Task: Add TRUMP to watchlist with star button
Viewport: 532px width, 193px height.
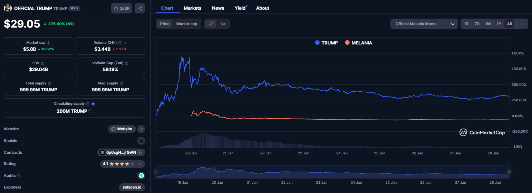Action: [122, 8]
